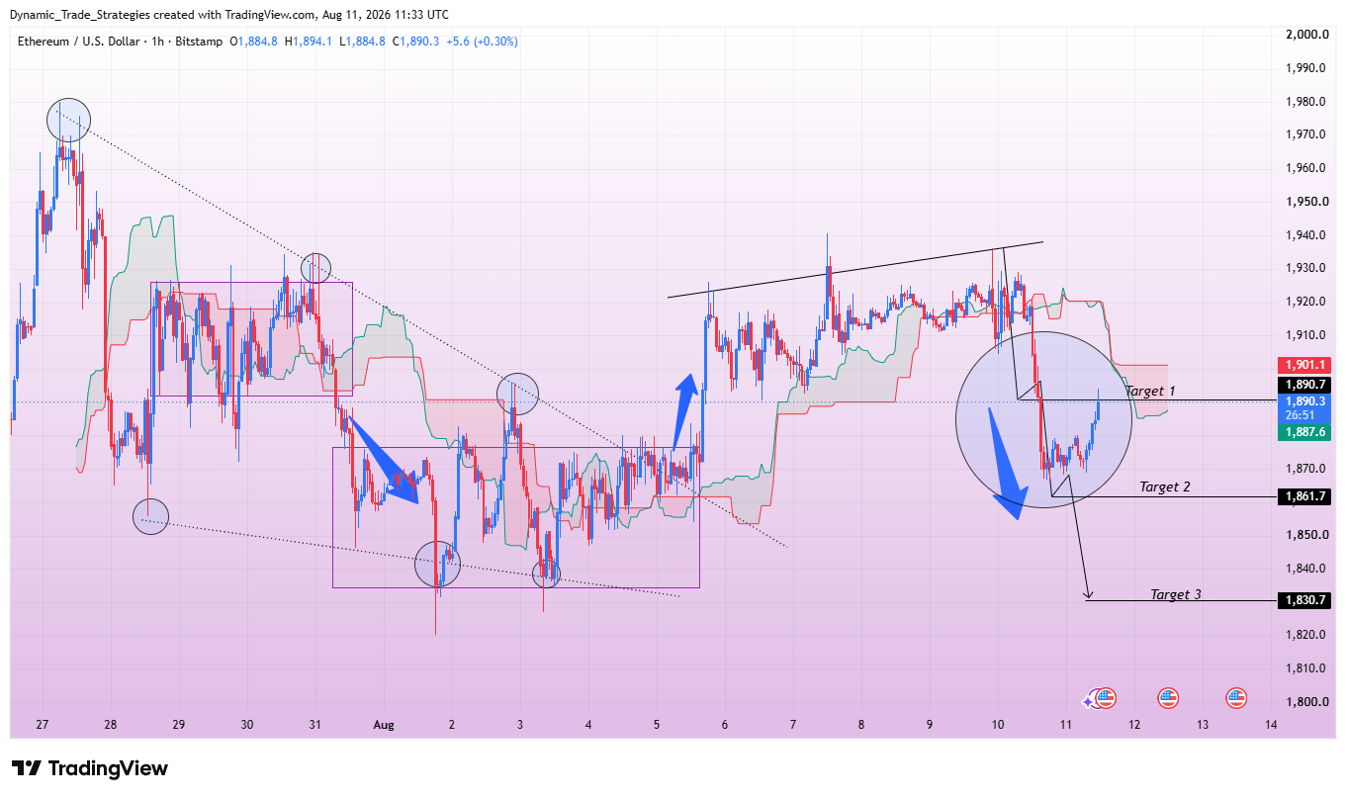Click the change value +5.6 (+0.30%)
The image size is (1346, 798).
coord(482,42)
